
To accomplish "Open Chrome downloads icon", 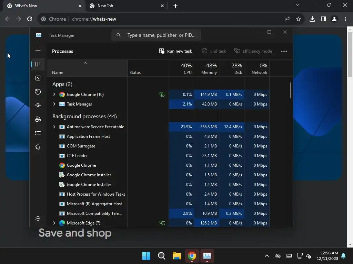I will click(312, 19).
